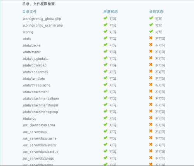Click the orange X icon for ./data/addonmd5
Screen dimensions: 194x166
[151, 71]
